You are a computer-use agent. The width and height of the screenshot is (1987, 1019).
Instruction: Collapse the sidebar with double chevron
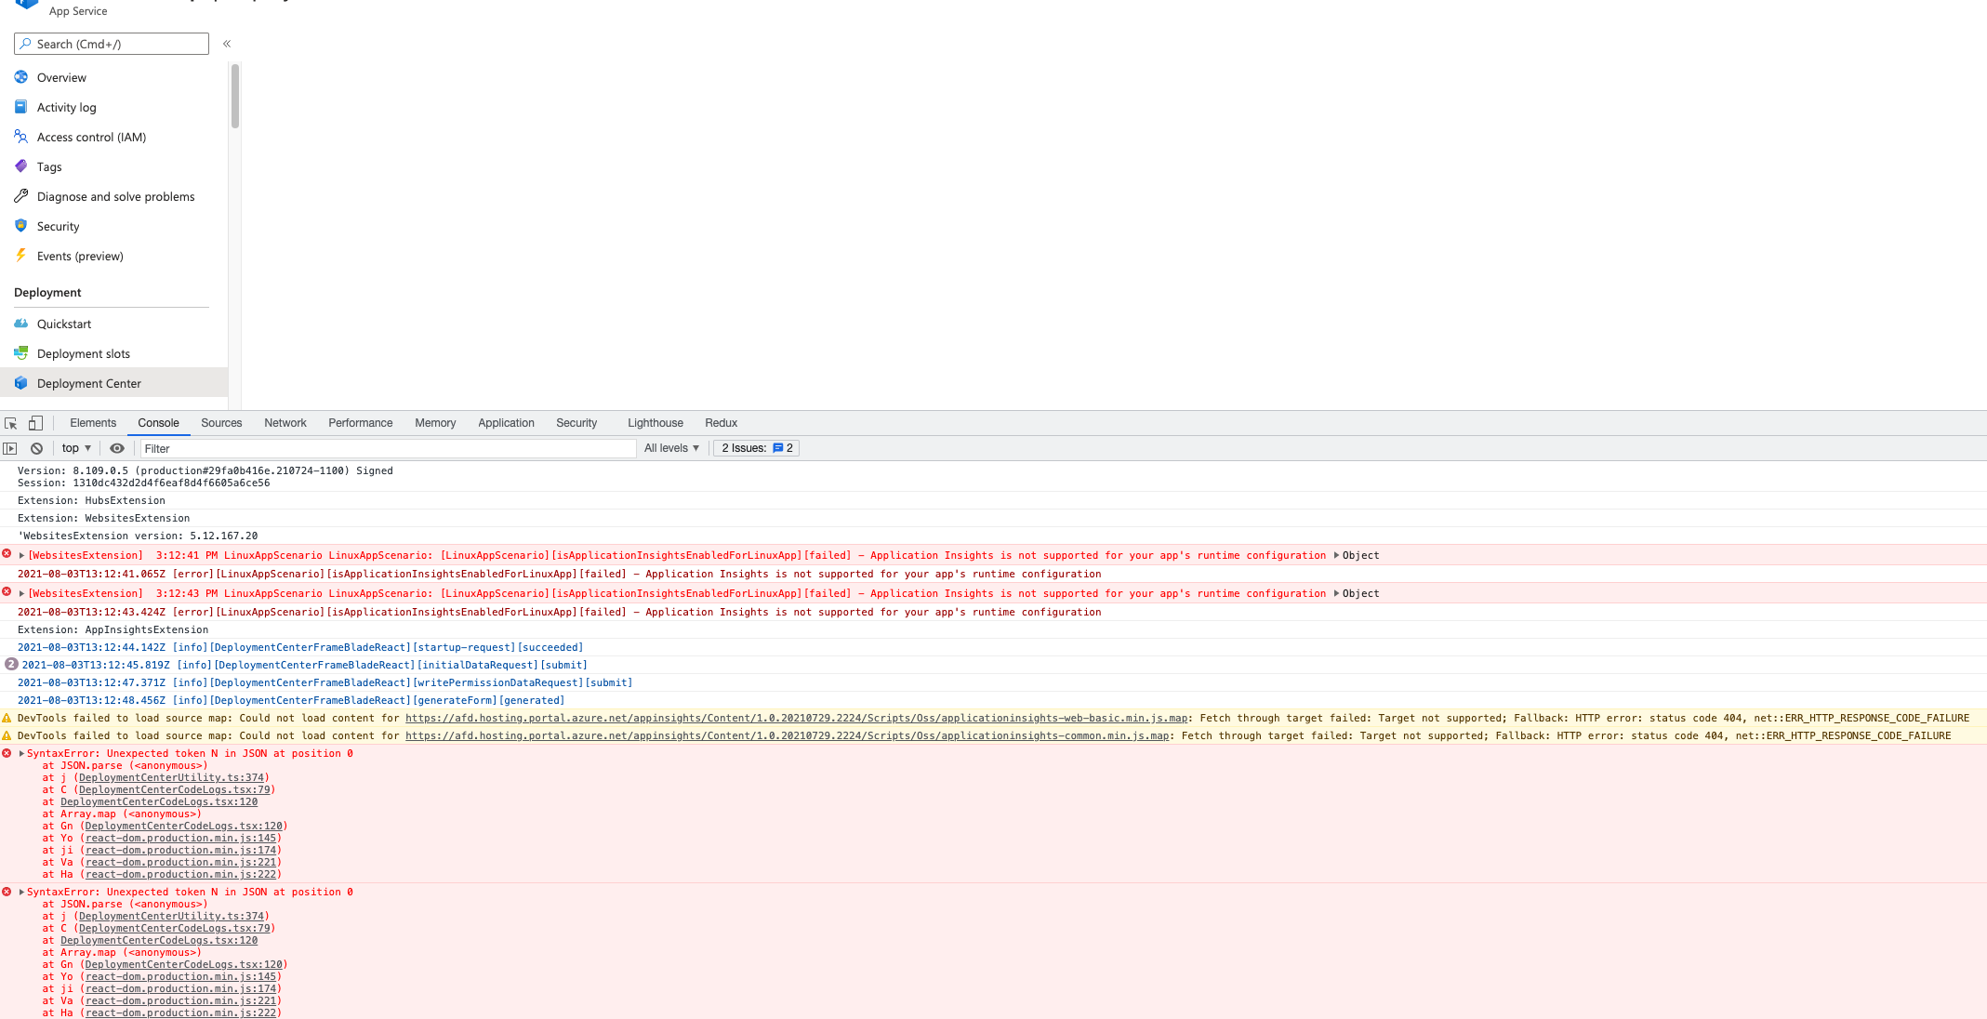tap(227, 44)
